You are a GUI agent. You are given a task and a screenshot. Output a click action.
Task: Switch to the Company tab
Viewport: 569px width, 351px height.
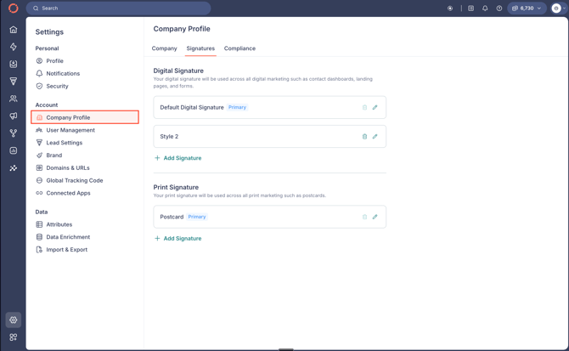164,48
